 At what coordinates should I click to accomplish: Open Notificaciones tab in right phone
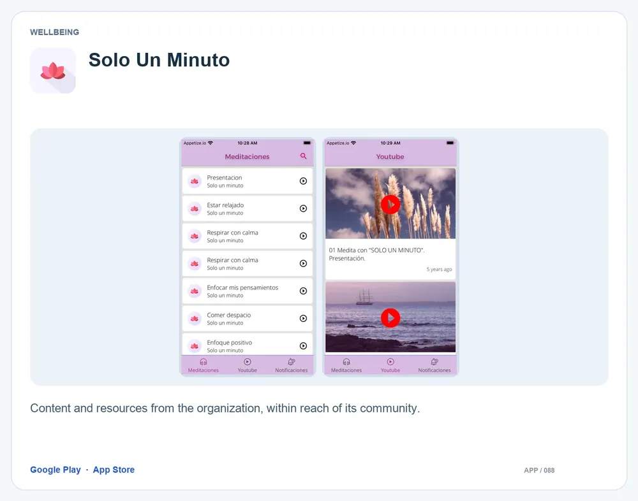(x=434, y=366)
